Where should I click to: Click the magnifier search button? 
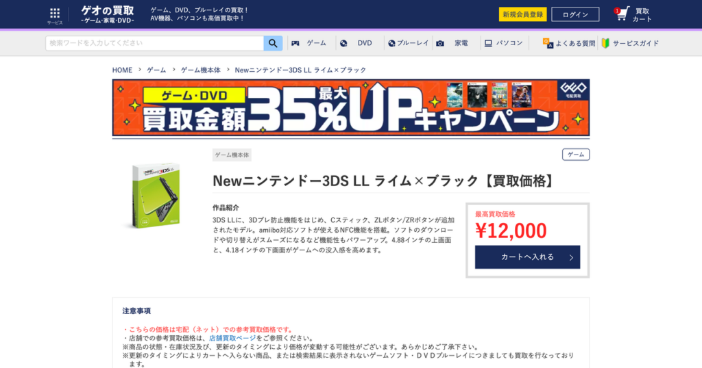point(273,43)
